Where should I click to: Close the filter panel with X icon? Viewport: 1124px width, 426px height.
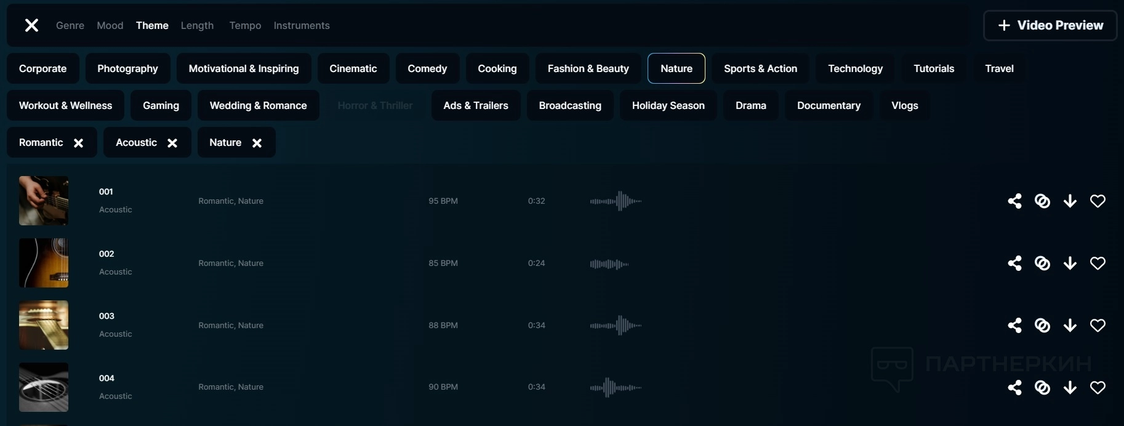(31, 25)
